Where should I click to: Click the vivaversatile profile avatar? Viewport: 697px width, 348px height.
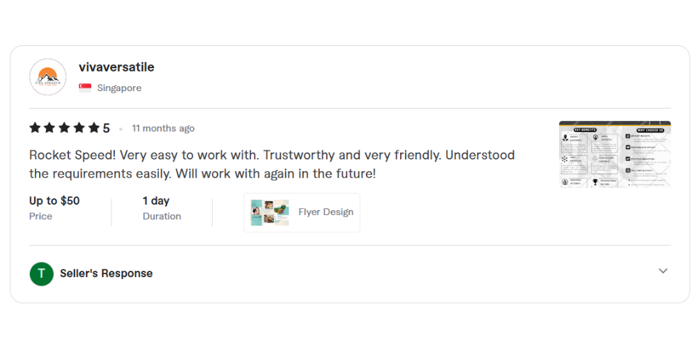click(48, 77)
